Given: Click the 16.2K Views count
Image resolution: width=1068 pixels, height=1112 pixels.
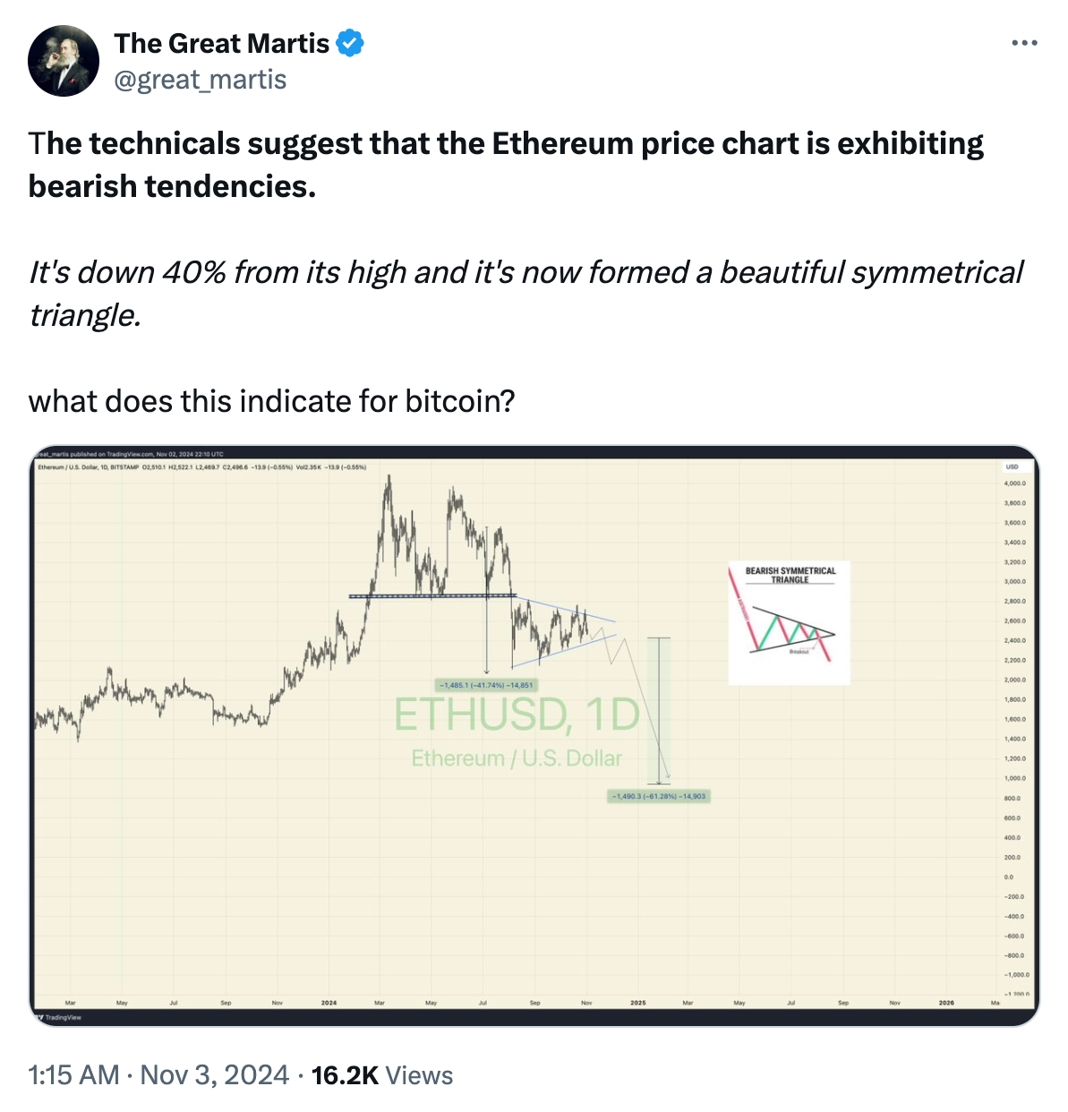Looking at the screenshot, I should coord(382,1074).
